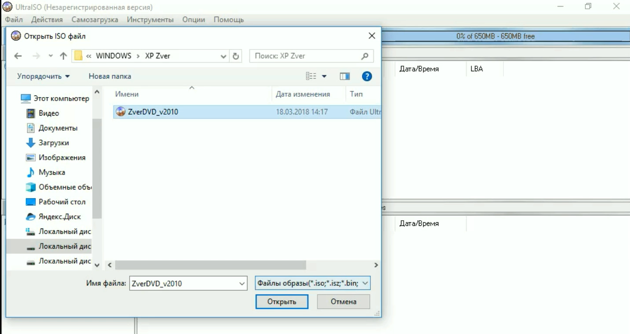The width and height of the screenshot is (630, 334).
Task: Open the Имя файла dropdown arrow
Action: (242, 283)
